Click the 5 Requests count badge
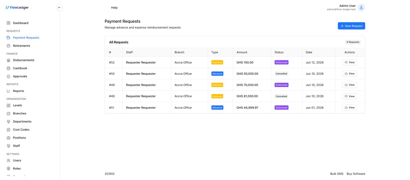The height and width of the screenshot is (180, 410). [353, 42]
